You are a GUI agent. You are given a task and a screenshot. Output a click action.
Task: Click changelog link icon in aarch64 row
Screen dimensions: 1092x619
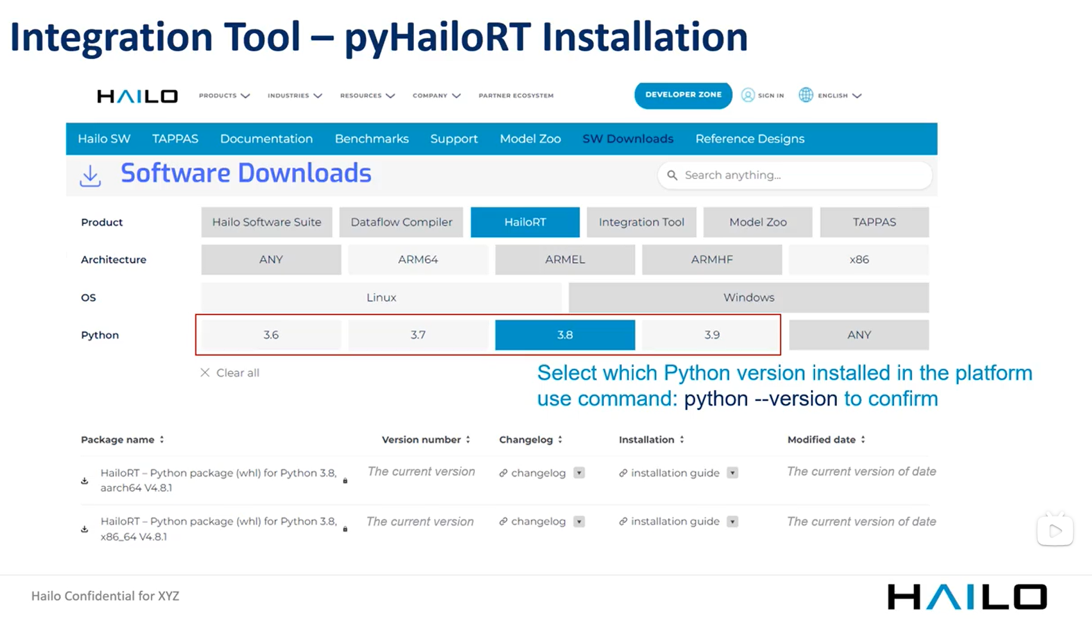pyautogui.click(x=504, y=473)
